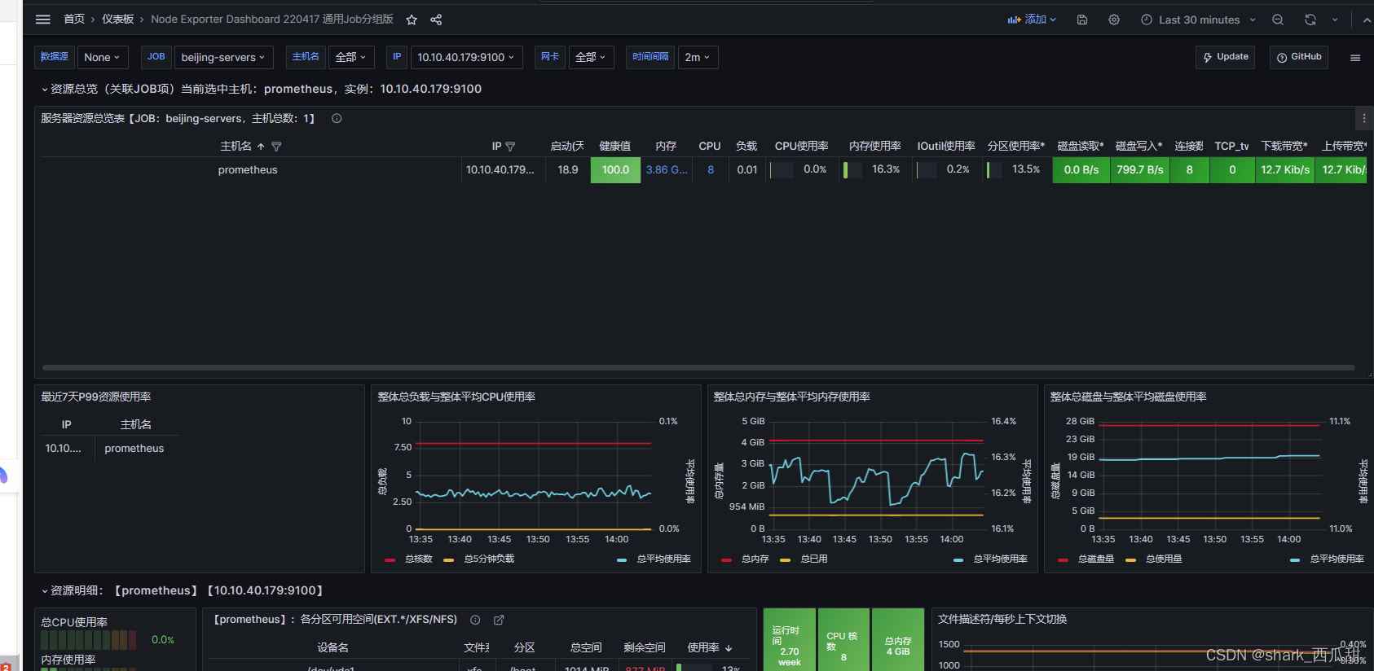Open the IP 10.10.40.179:9100 dropdown
Image resolution: width=1374 pixels, height=671 pixels.
click(466, 57)
